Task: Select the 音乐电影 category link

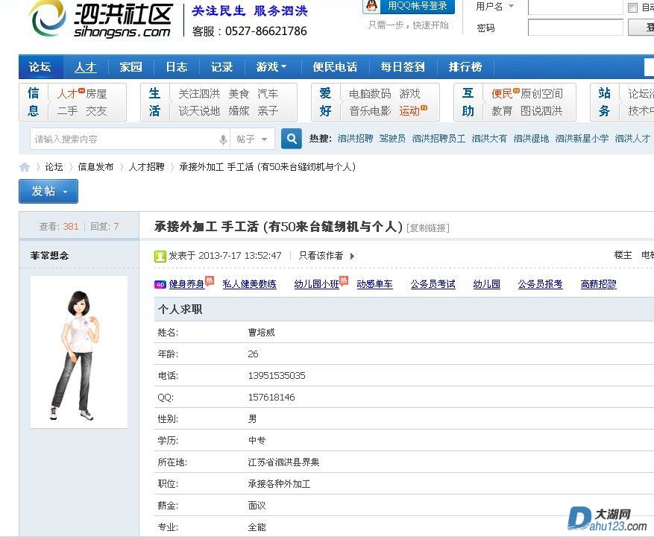Action: coord(370,111)
